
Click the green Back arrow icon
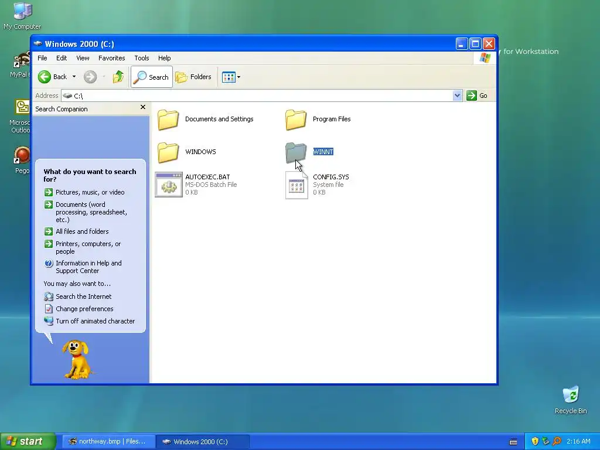(x=45, y=77)
